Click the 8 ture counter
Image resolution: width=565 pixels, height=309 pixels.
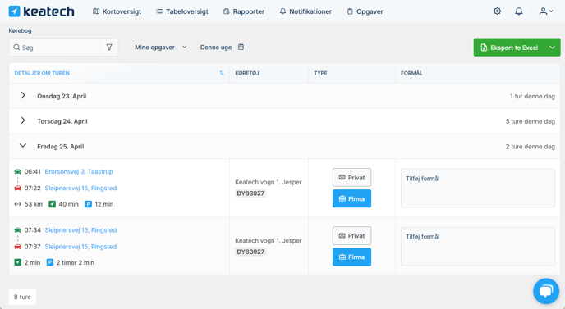[x=22, y=297]
